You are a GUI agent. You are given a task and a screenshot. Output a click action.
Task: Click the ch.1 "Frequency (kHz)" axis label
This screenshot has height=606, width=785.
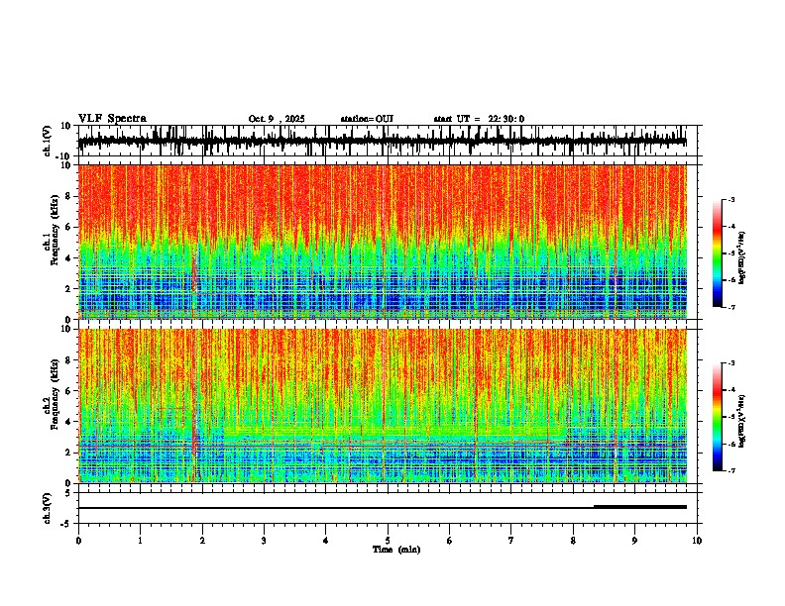(55, 231)
